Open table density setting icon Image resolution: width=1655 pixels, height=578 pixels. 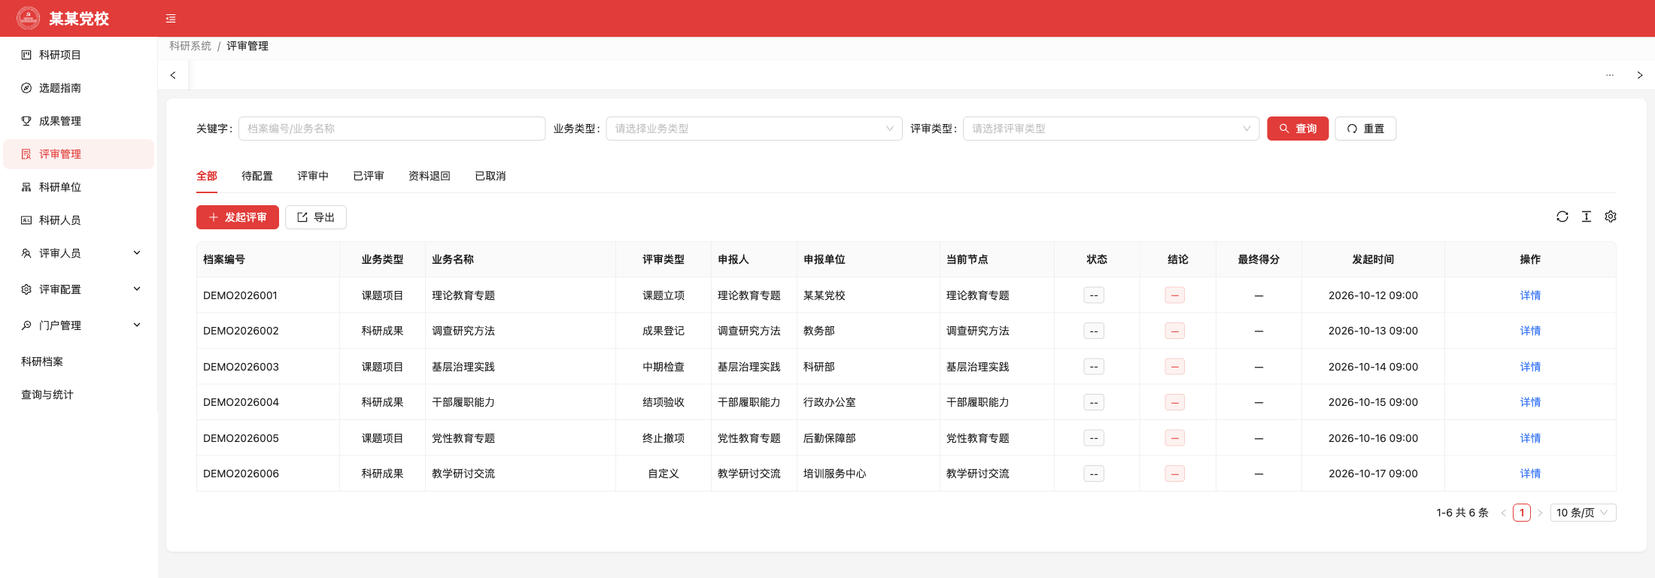[1587, 216]
